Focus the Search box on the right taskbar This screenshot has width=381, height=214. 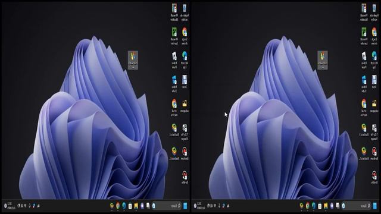click(357, 206)
